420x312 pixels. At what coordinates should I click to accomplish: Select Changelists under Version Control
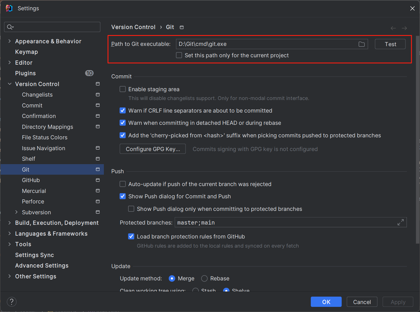coord(37,95)
